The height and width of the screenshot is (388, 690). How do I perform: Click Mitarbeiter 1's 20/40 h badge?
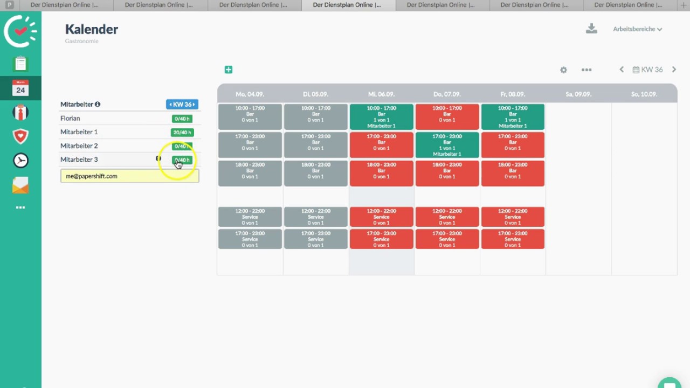pyautogui.click(x=182, y=132)
